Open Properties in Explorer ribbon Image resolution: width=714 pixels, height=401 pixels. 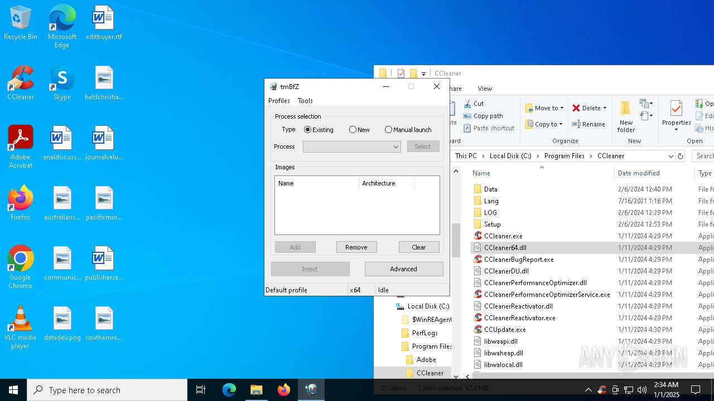tap(676, 117)
